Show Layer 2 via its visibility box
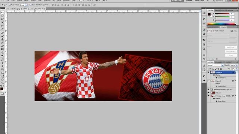The height and width of the screenshot is (134, 239). point(208,81)
